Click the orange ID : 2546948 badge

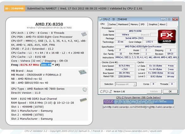pyautogui.click(x=15, y=9)
